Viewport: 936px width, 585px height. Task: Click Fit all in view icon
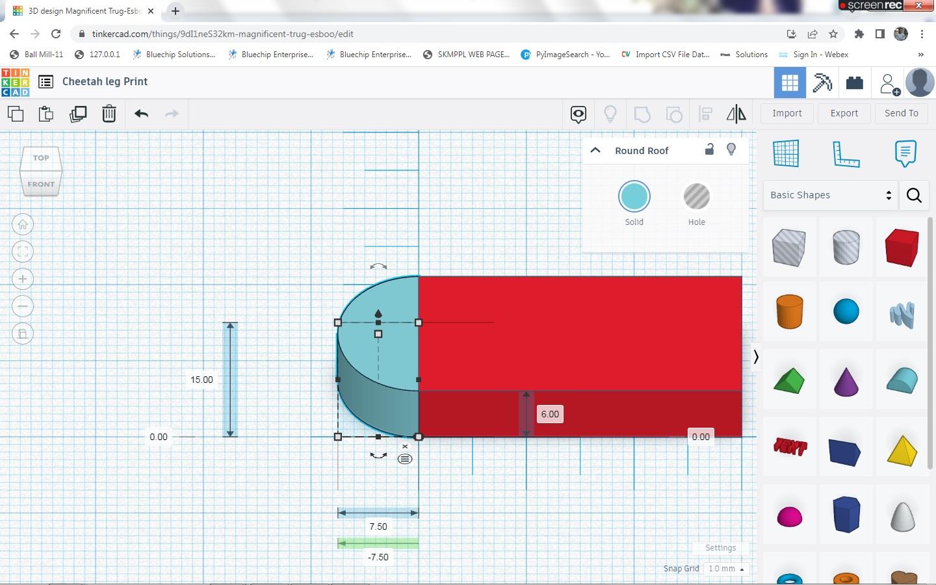point(23,252)
